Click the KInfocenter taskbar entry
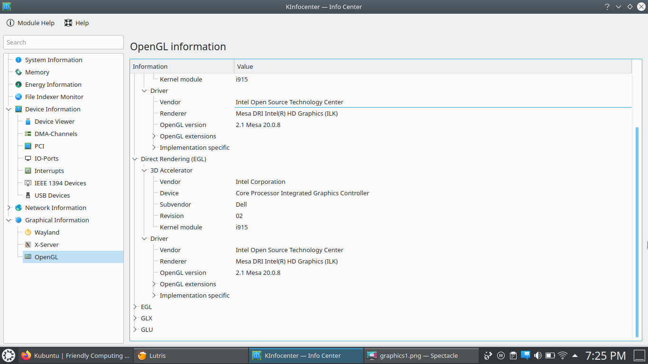This screenshot has height=364, width=648. [306, 355]
